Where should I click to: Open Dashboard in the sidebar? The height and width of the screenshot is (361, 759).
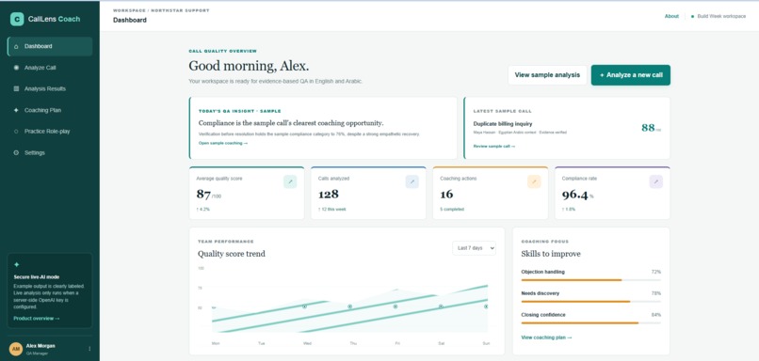point(50,46)
